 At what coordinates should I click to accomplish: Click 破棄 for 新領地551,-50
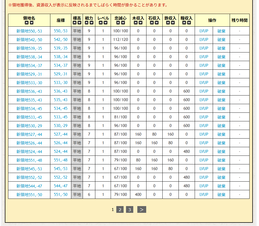(x=221, y=195)
